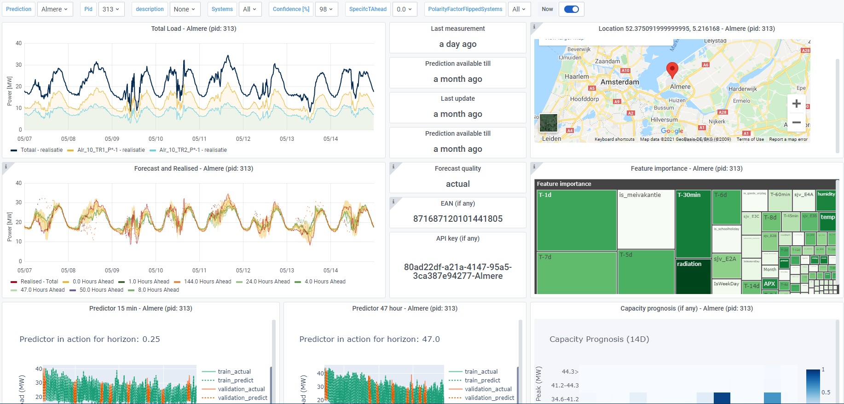
Task: Click the red location pin on map
Action: [x=672, y=69]
